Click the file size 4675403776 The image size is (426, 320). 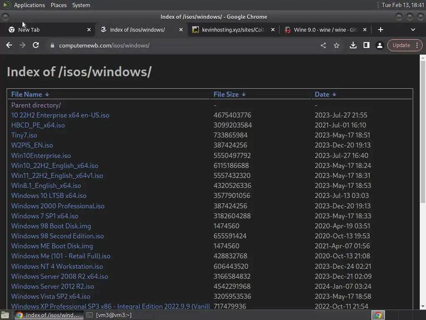(232, 115)
